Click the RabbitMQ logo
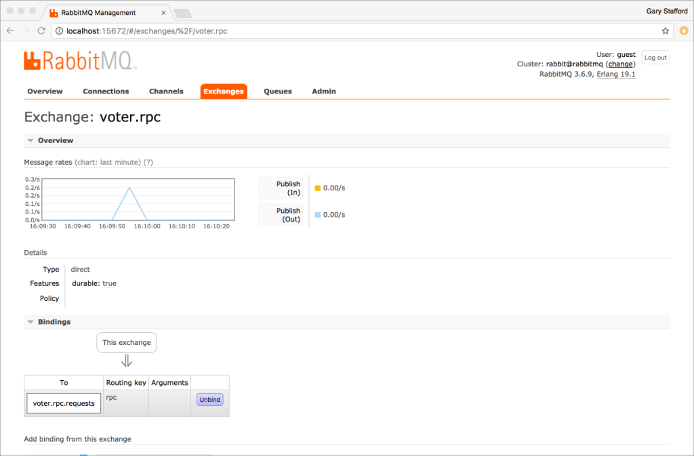Screen dimensions: 694x456 (x=80, y=60)
